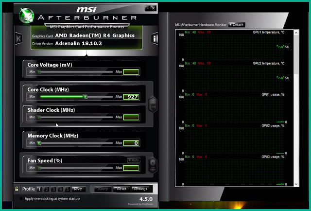Click the Core Clock value field 927

(x=131, y=97)
